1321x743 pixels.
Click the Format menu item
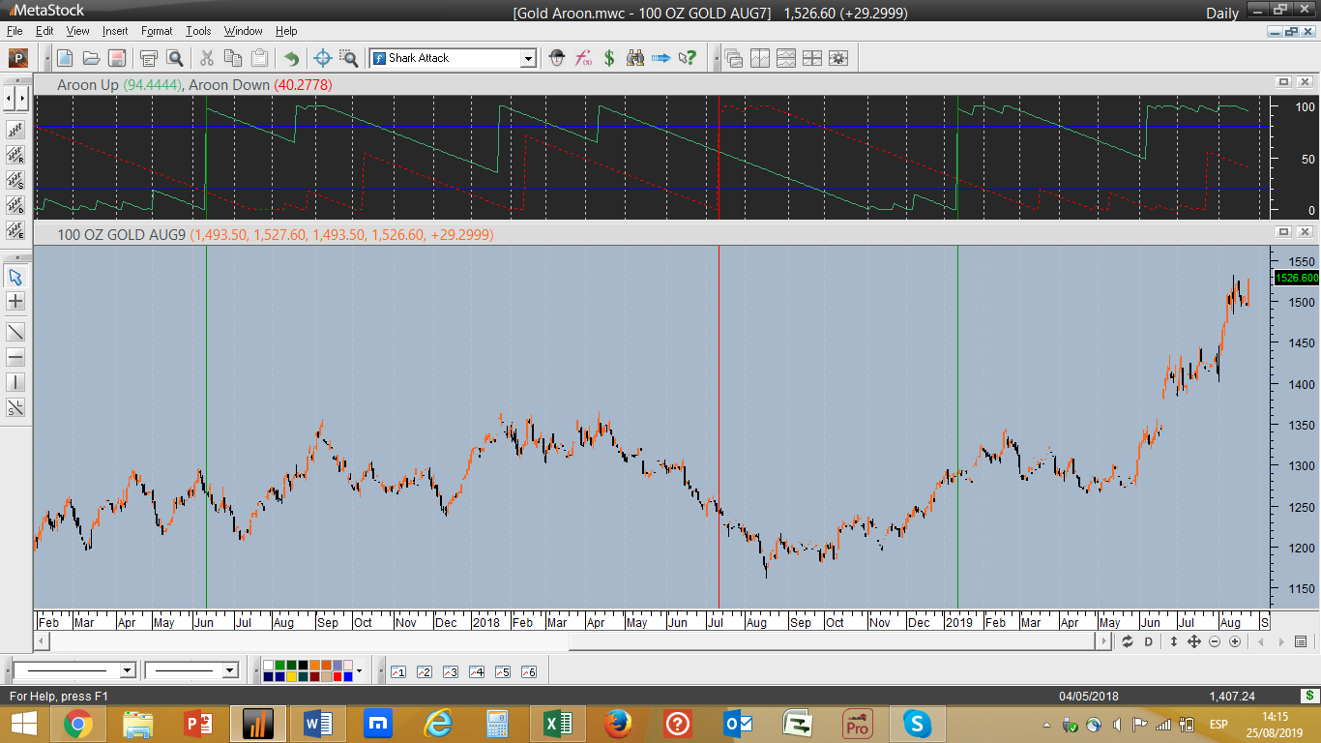157,31
